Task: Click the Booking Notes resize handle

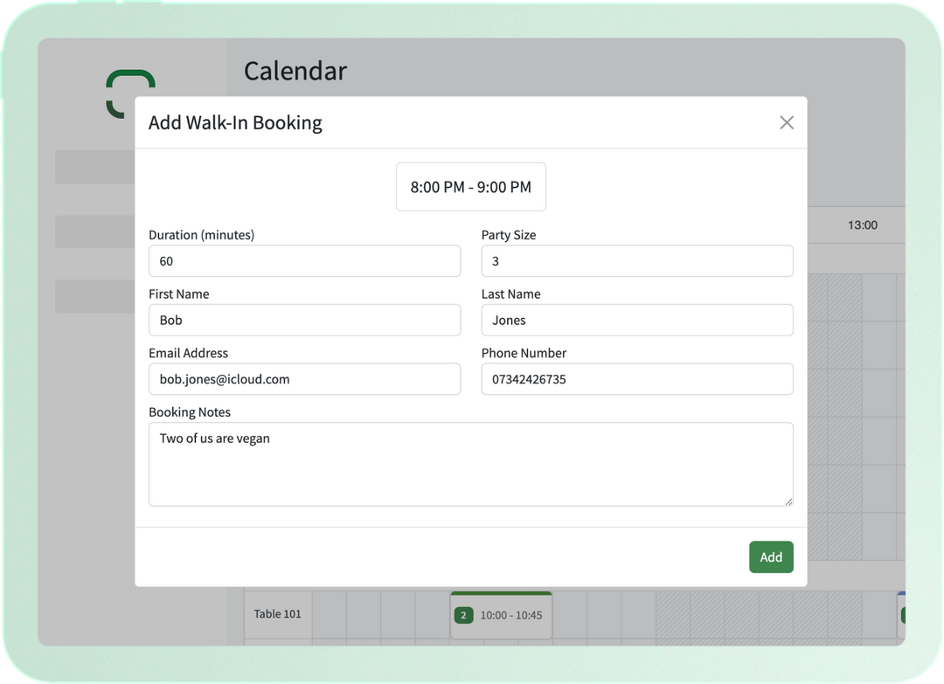Action: 789,502
